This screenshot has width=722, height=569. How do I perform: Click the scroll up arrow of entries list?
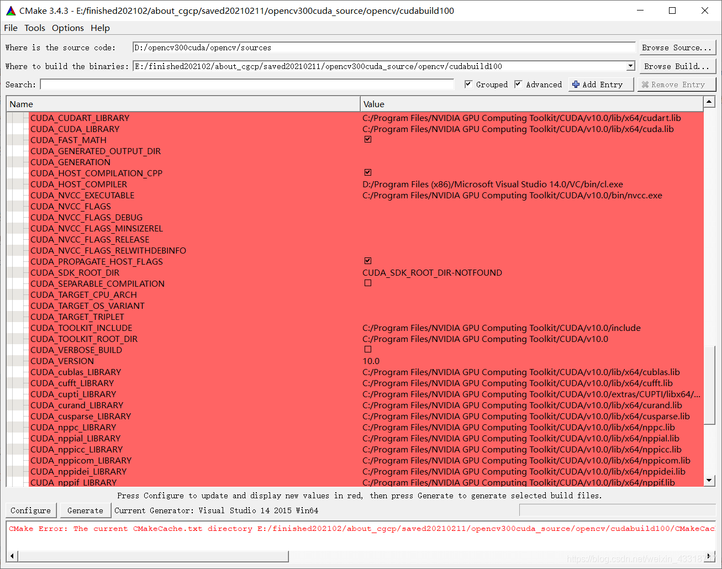pos(709,102)
